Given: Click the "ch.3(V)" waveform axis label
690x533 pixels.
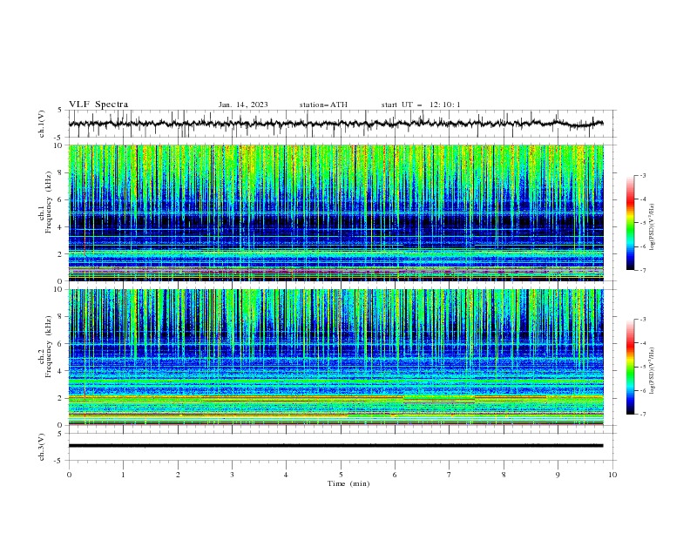Looking at the screenshot, I should coord(42,447).
